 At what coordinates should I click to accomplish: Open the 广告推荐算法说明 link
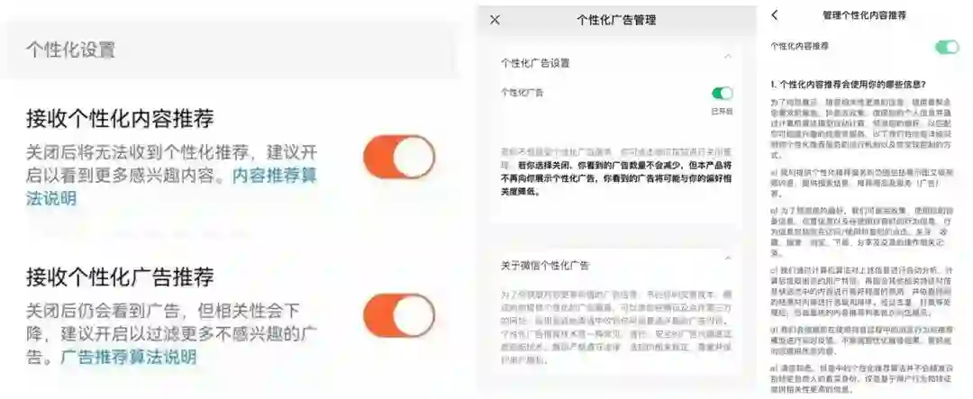pos(129,358)
